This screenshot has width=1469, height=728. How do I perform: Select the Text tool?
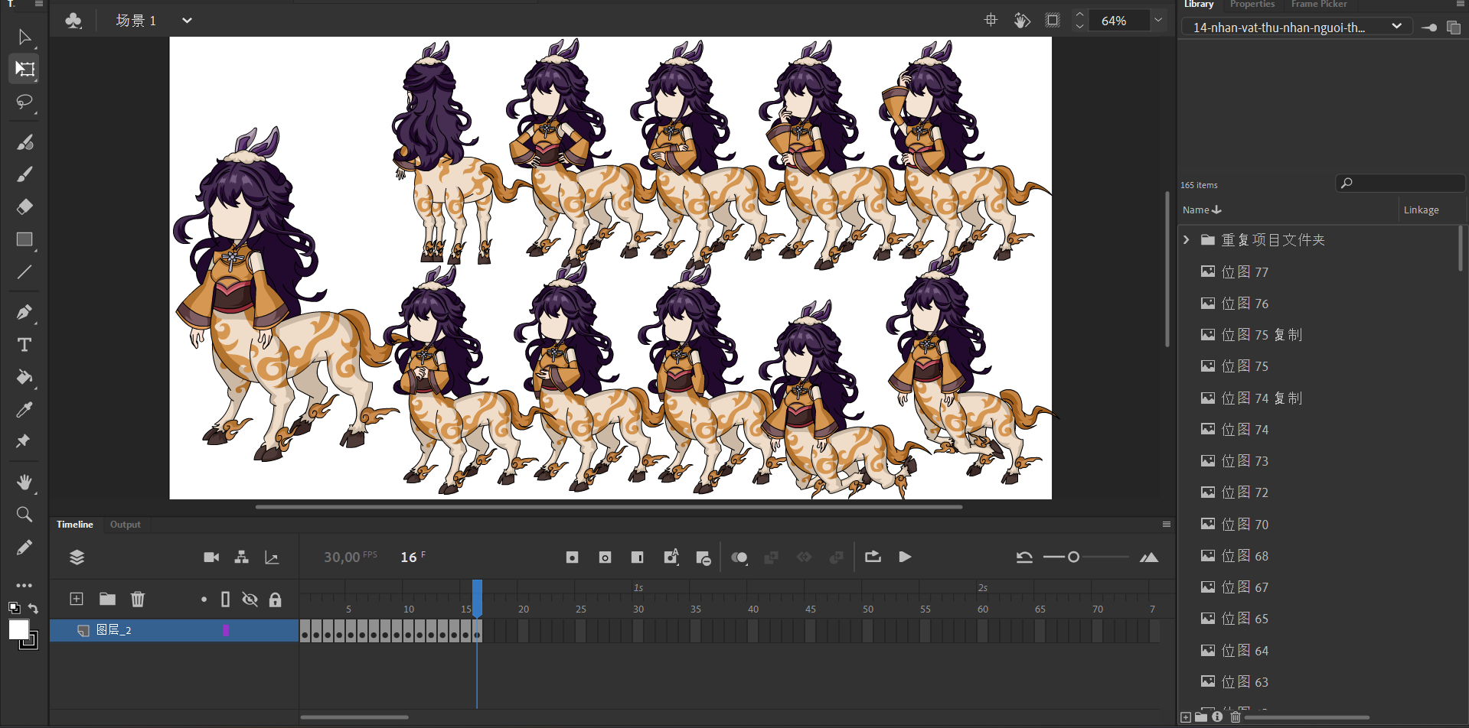(x=24, y=345)
